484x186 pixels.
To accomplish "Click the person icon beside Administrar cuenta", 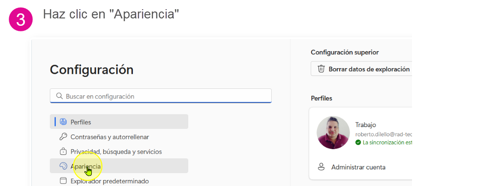I will click(x=322, y=167).
